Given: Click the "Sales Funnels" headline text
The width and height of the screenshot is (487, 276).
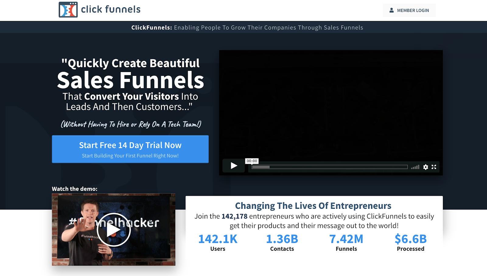Looking at the screenshot, I should coord(131,80).
